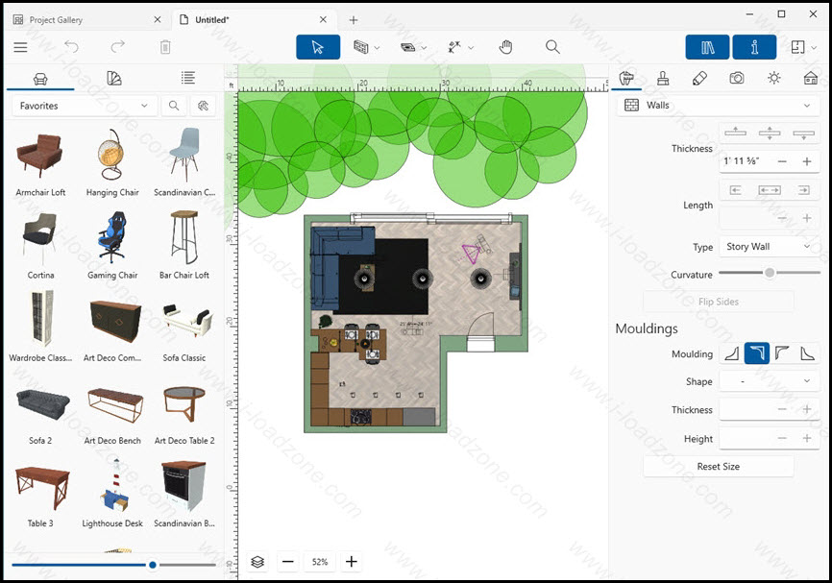Click the redo arrow

pos(118,47)
